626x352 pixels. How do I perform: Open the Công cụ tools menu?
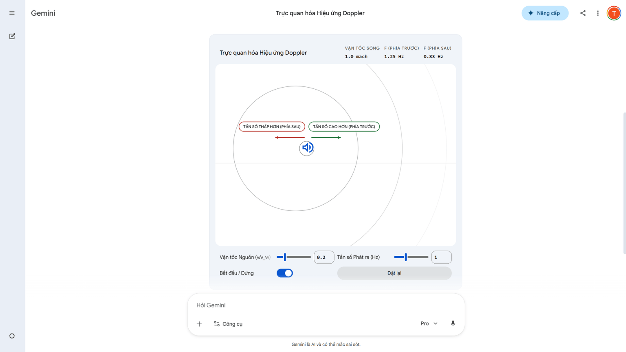coord(228,324)
